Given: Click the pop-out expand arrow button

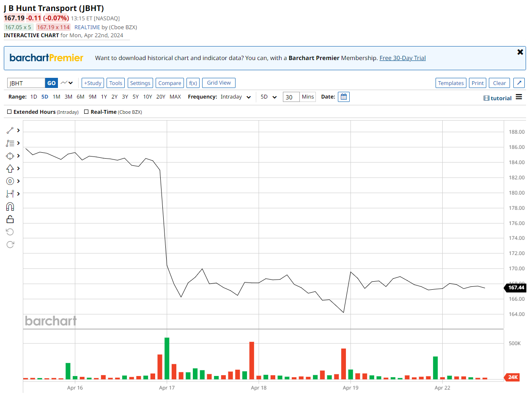Looking at the screenshot, I should (520, 83).
